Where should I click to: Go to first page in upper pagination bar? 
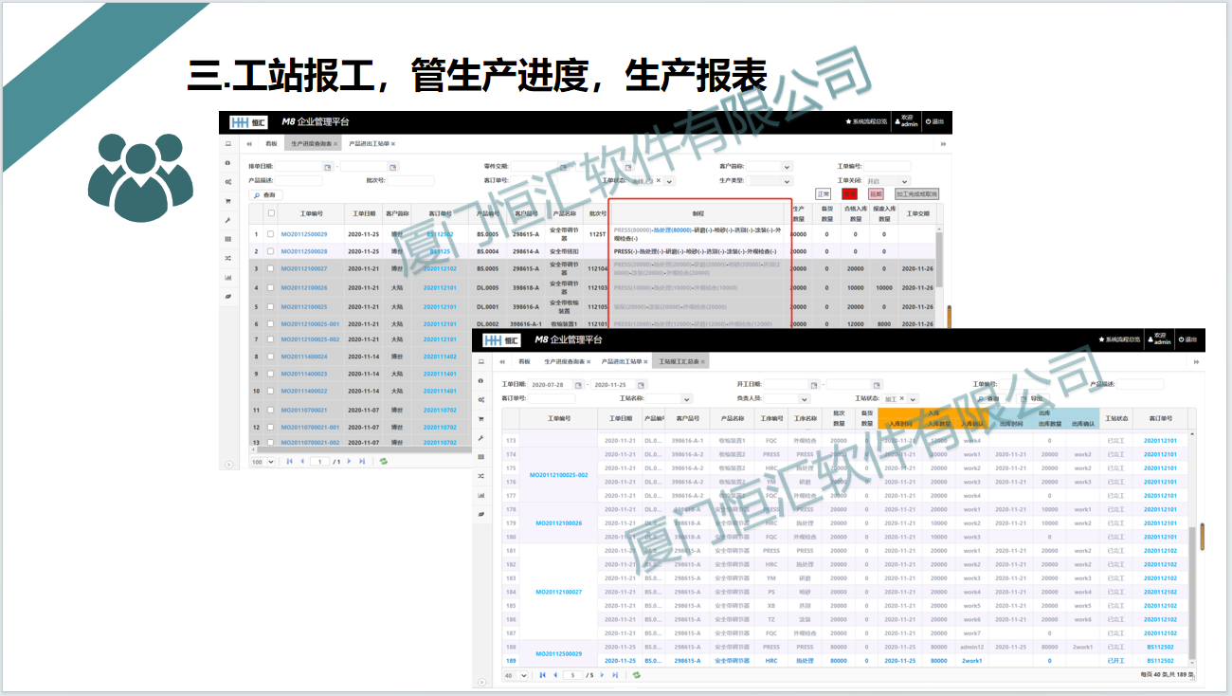point(290,462)
